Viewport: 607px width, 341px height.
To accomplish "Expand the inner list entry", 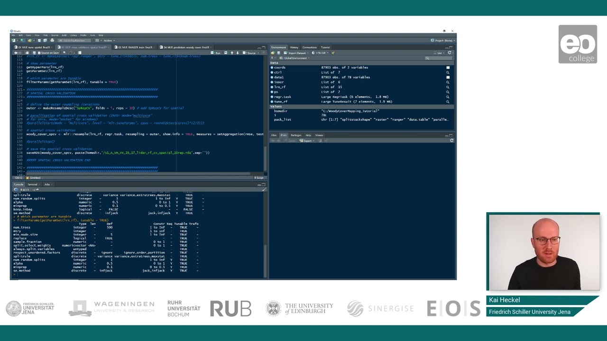I will pos(272,82).
